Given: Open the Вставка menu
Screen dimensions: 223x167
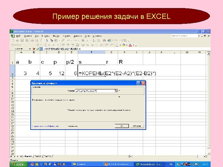Looking at the screenshot, I should tap(46, 36).
